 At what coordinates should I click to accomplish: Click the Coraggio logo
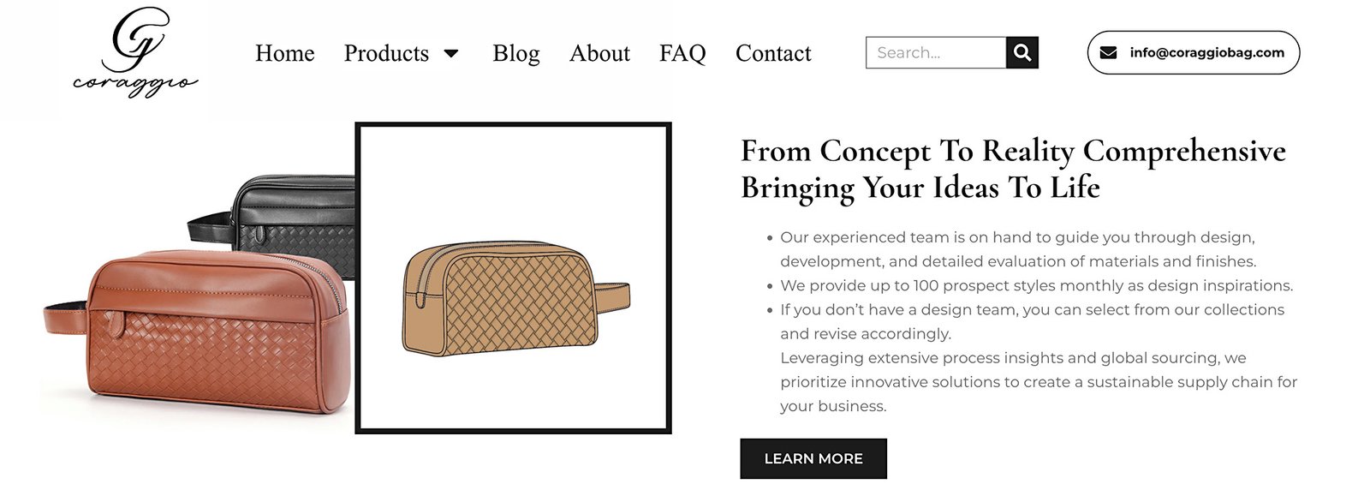(x=134, y=53)
